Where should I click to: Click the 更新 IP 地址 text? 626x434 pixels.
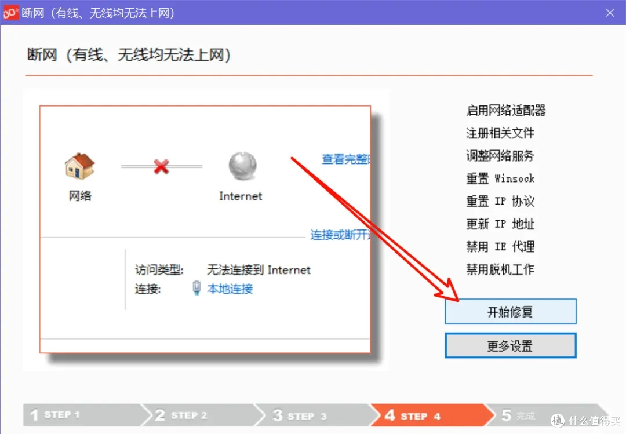tap(500, 224)
